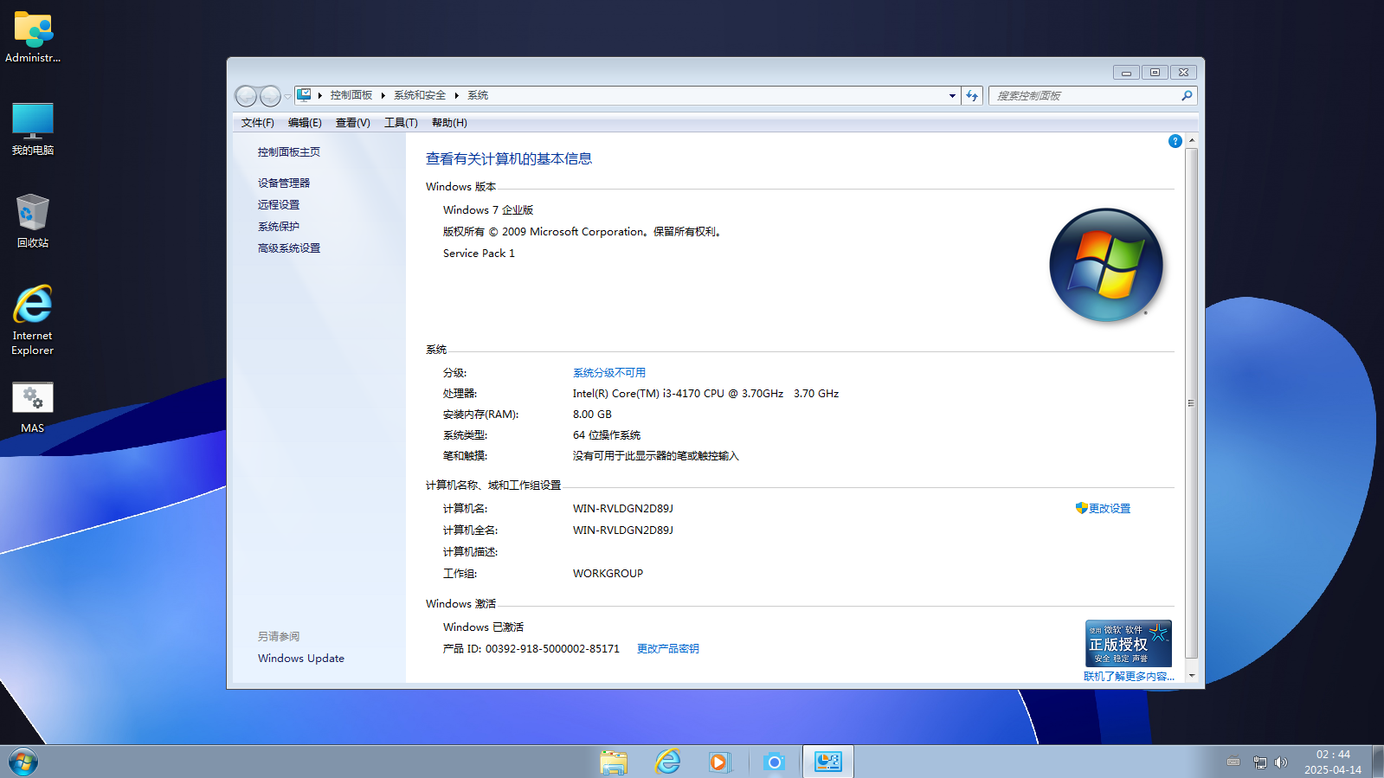This screenshot has width=1384, height=778.
Task: Open the 工具(T) menu
Action: 401,123
